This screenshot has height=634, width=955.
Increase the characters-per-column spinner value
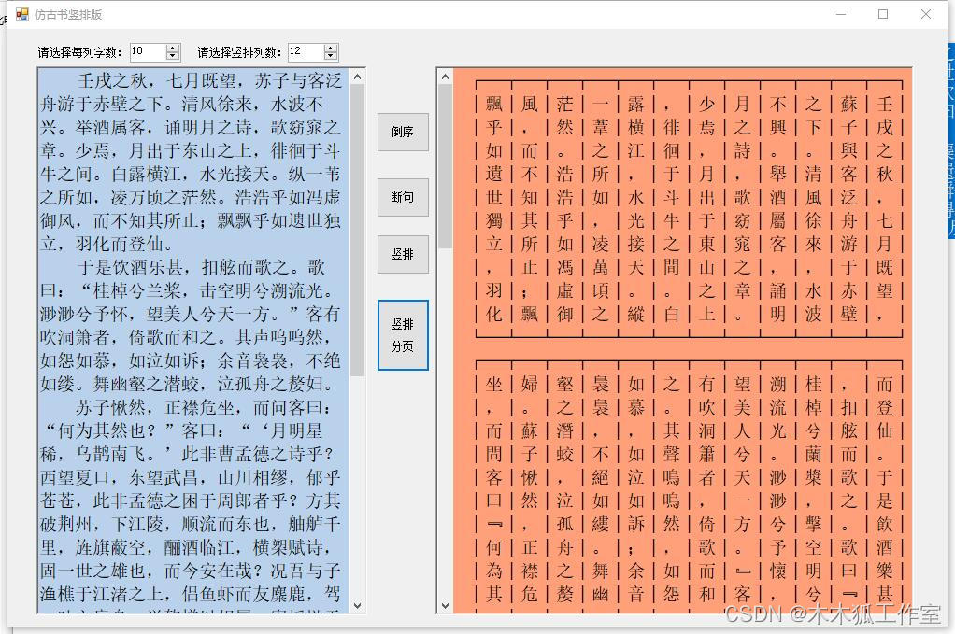tap(173, 48)
